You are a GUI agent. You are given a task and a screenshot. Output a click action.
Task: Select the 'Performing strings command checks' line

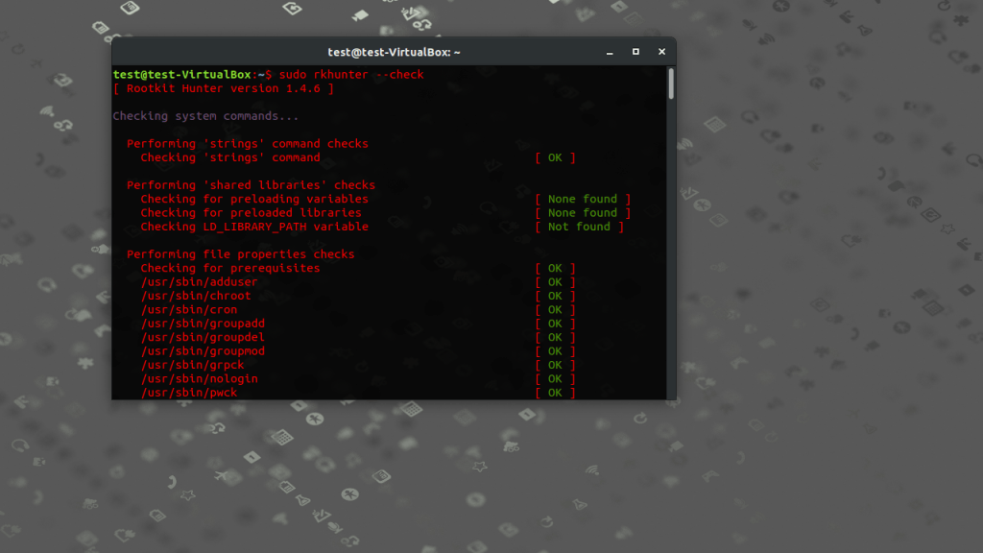click(x=246, y=143)
